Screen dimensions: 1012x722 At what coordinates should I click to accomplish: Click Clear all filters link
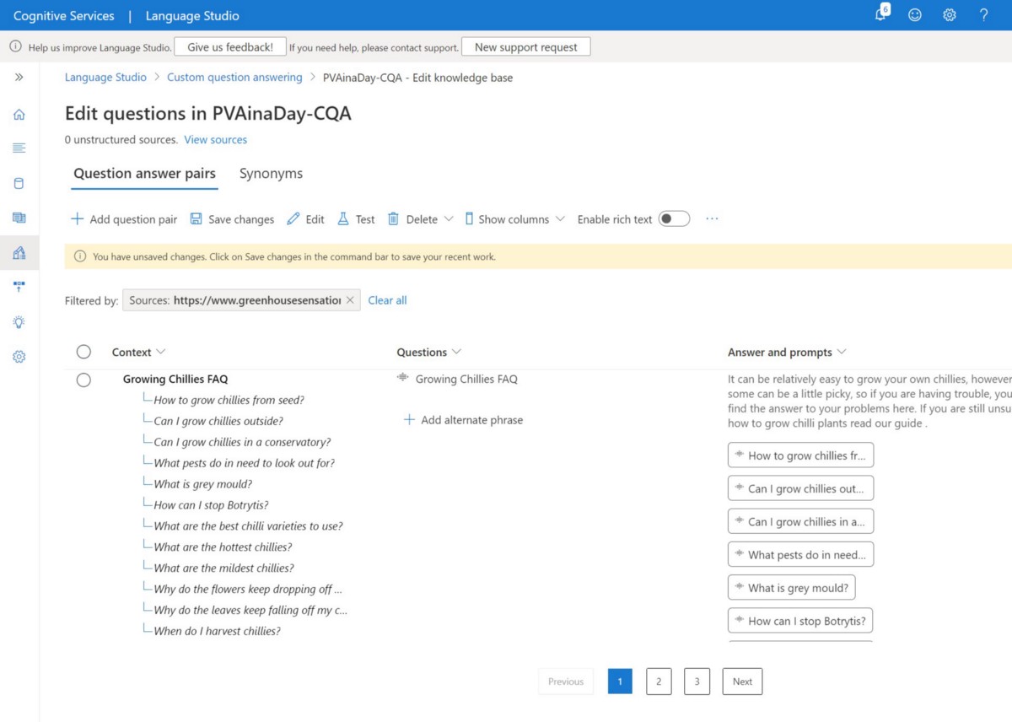click(x=387, y=300)
